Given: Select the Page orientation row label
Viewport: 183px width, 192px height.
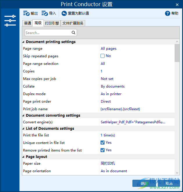Looking at the screenshot, I should pyautogui.click(x=37, y=171).
